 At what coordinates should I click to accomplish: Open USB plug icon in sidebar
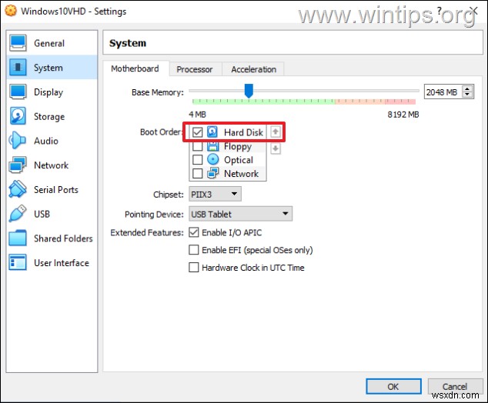18,214
